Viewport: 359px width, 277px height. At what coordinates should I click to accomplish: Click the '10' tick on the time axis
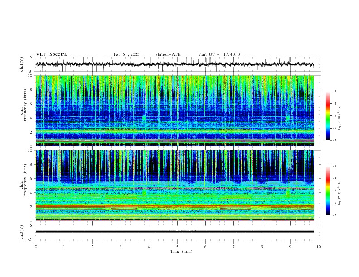(x=319, y=247)
